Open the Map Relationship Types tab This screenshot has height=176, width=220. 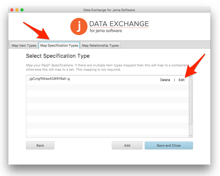pos(100,45)
